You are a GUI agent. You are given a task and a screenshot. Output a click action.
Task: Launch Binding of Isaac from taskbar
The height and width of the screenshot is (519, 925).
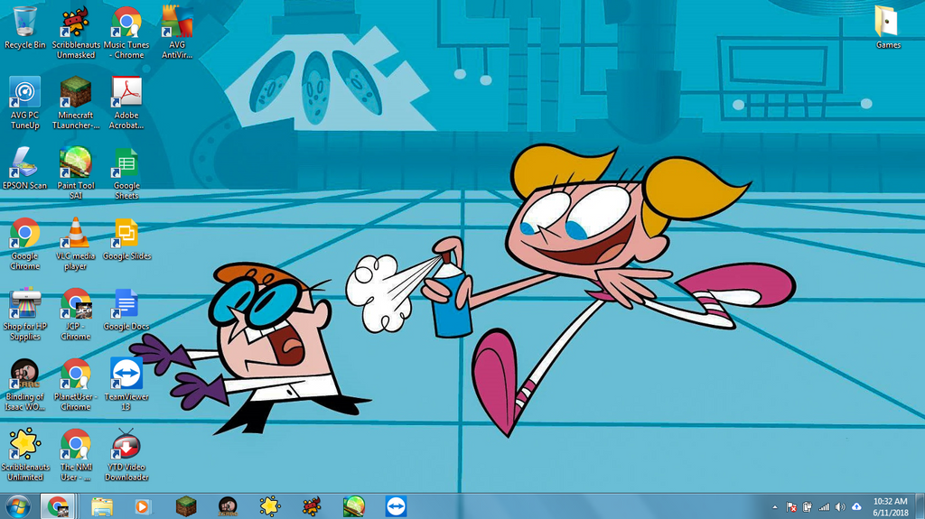coord(228,506)
